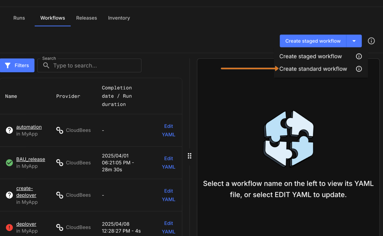Image resolution: width=383 pixels, height=236 pixels.
Task: Click the red error status icon for deployer
Action: (x=9, y=227)
